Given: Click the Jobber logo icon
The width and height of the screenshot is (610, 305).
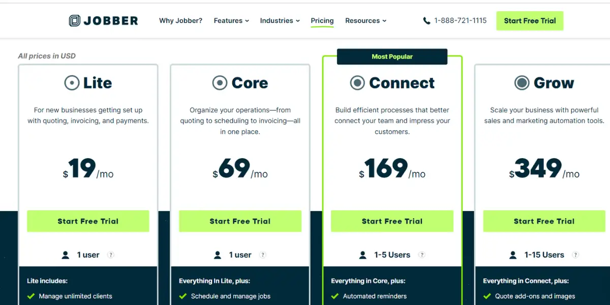Looking at the screenshot, I should (x=75, y=21).
